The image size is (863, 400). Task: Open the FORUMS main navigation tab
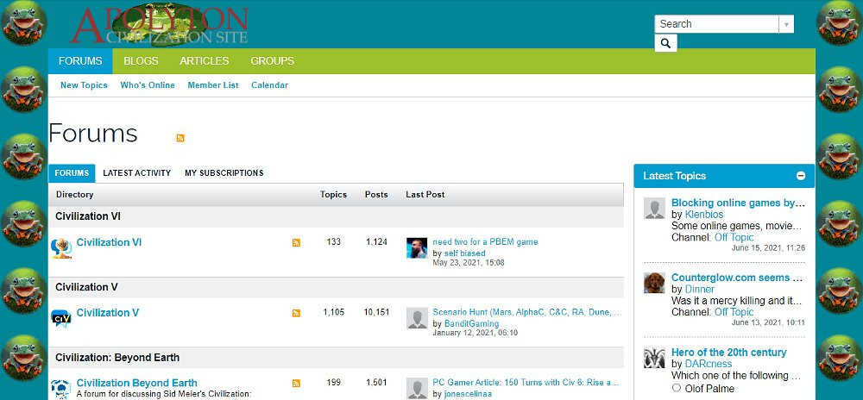[80, 61]
